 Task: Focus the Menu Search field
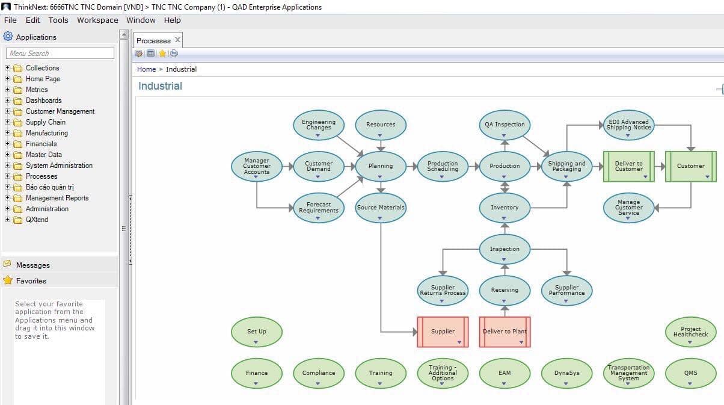coord(60,53)
